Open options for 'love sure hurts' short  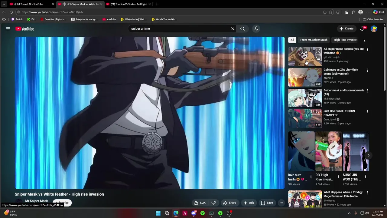[x=311, y=176]
